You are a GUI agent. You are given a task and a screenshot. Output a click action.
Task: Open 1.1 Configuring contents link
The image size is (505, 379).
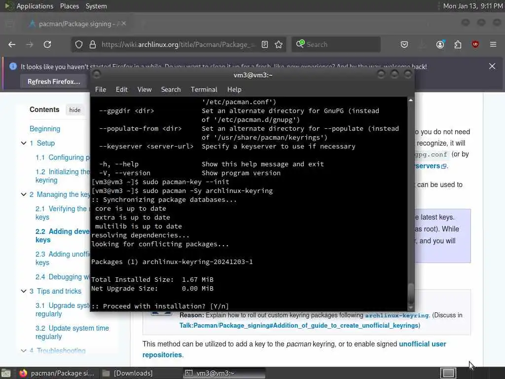63,157
